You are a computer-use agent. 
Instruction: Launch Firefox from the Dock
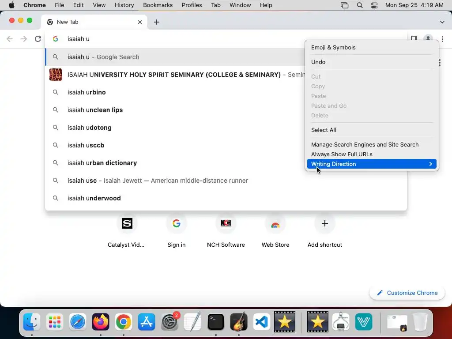(100, 322)
